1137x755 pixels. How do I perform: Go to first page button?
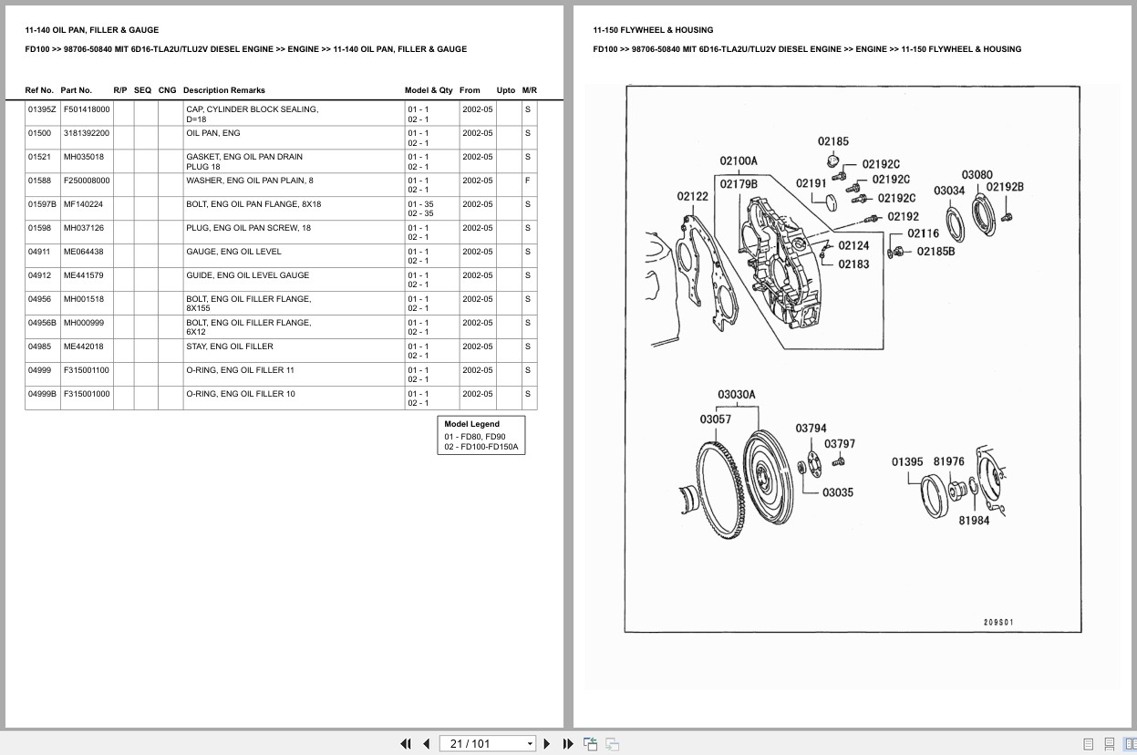point(406,743)
